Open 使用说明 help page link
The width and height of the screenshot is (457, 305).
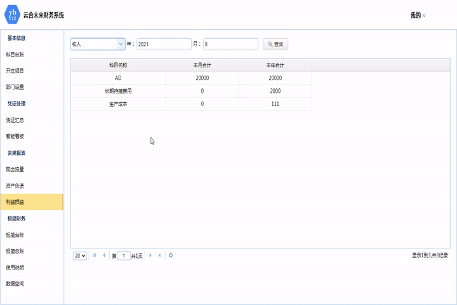coord(15,268)
